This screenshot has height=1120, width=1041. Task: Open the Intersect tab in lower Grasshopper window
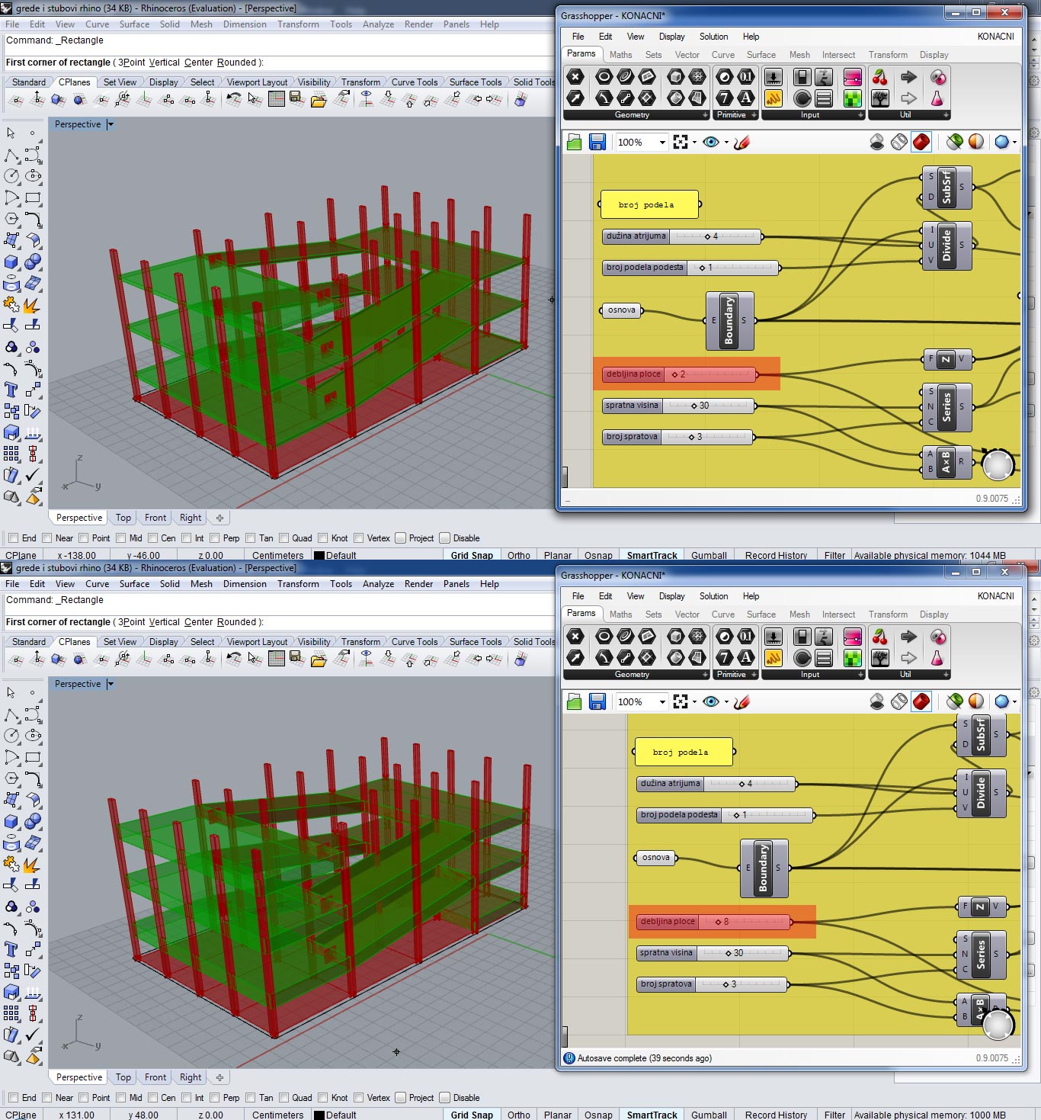point(838,615)
